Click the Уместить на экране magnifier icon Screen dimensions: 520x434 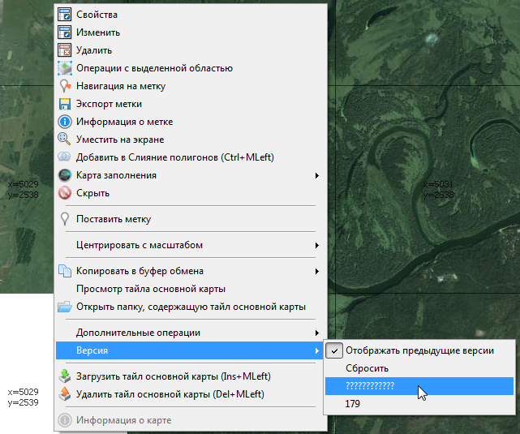(65, 140)
